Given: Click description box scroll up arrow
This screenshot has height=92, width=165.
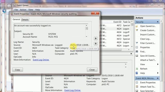Looking at the screenshot, I should pos(87,26).
